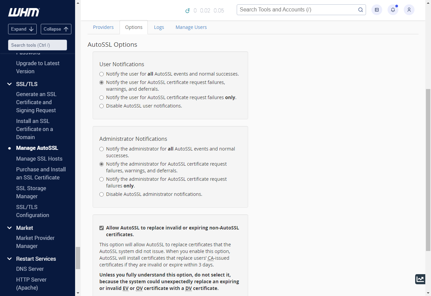
Task: Click the Collapse sidebar button
Action: (x=56, y=29)
